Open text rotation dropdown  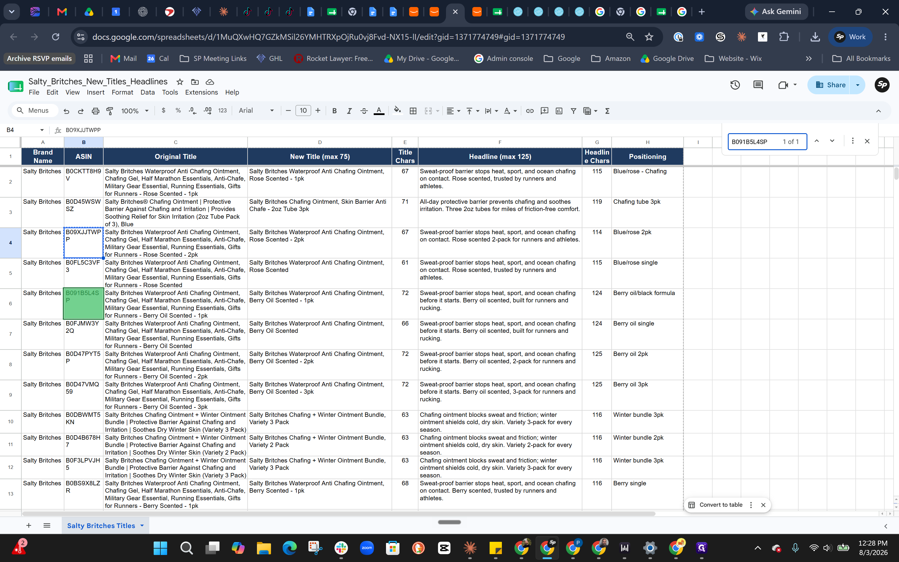click(510, 111)
